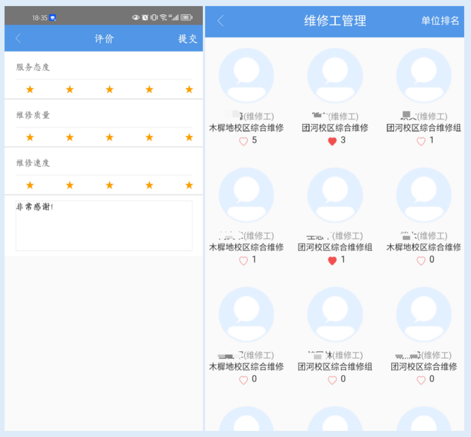Screen dimensions: 471x437
Task: Open avatar of 团河校区综合维修 worker with 3 likes
Action: pos(335,74)
